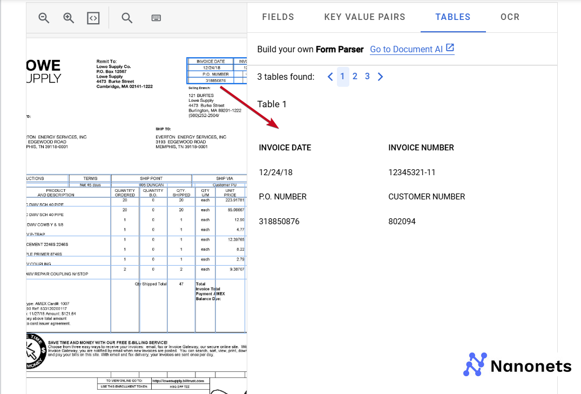The width and height of the screenshot is (581, 394).
Task: Open the Go to Document AI link
Action: 407,49
